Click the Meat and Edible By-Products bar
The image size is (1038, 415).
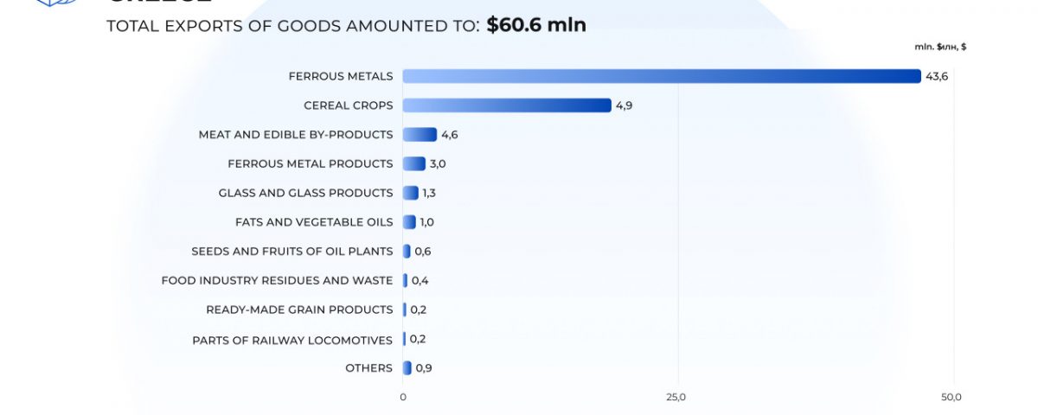pyautogui.click(x=420, y=135)
